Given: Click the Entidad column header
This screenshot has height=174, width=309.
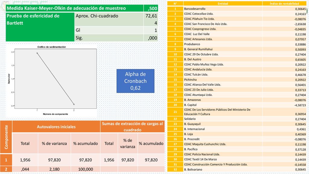Looking at the screenshot, I should pos(223,4).
